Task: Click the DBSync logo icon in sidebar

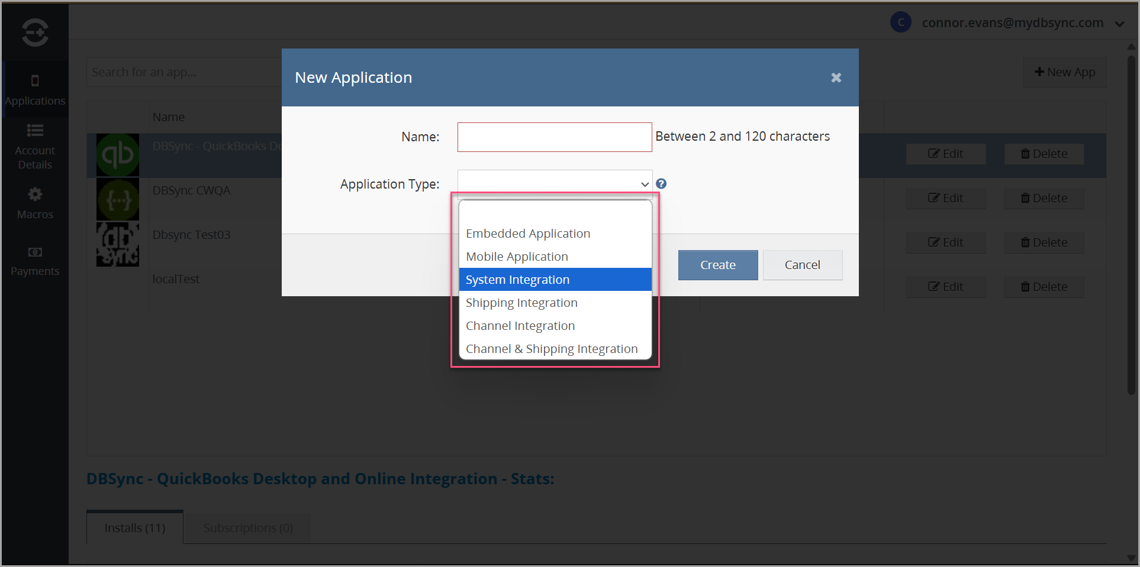Action: click(35, 32)
